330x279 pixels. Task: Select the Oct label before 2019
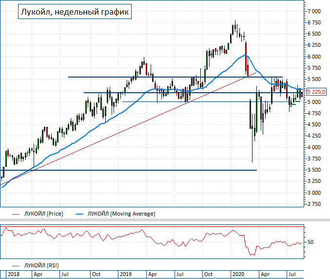(96, 275)
